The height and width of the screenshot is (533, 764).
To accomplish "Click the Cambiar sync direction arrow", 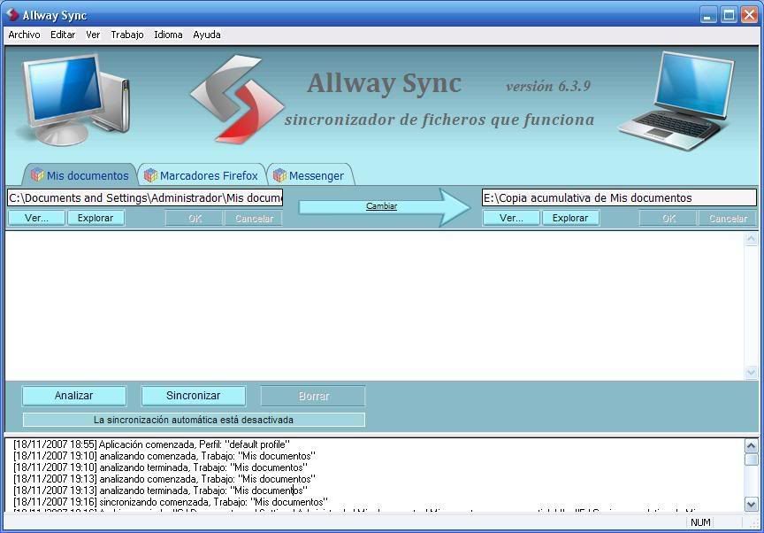I will [384, 207].
